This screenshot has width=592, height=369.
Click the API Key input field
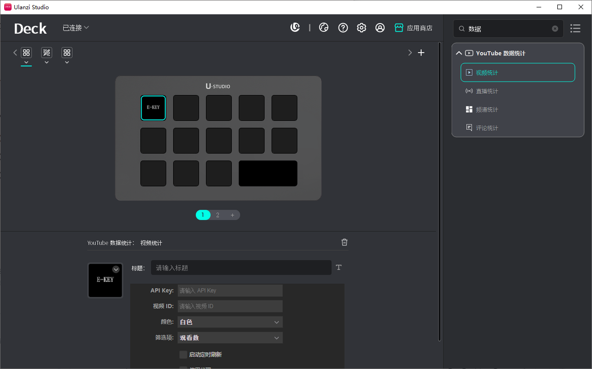click(230, 291)
